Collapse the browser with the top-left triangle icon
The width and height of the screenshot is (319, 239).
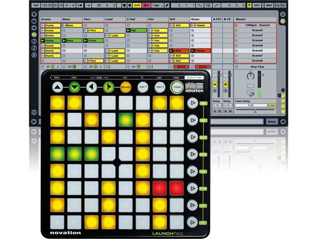point(34,14)
